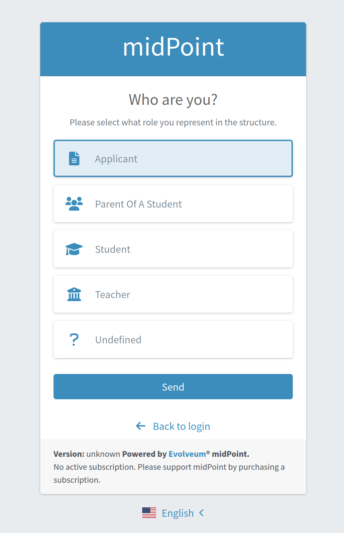The image size is (344, 533).
Task: Click the Undefined question mark icon
Action: [x=74, y=340]
